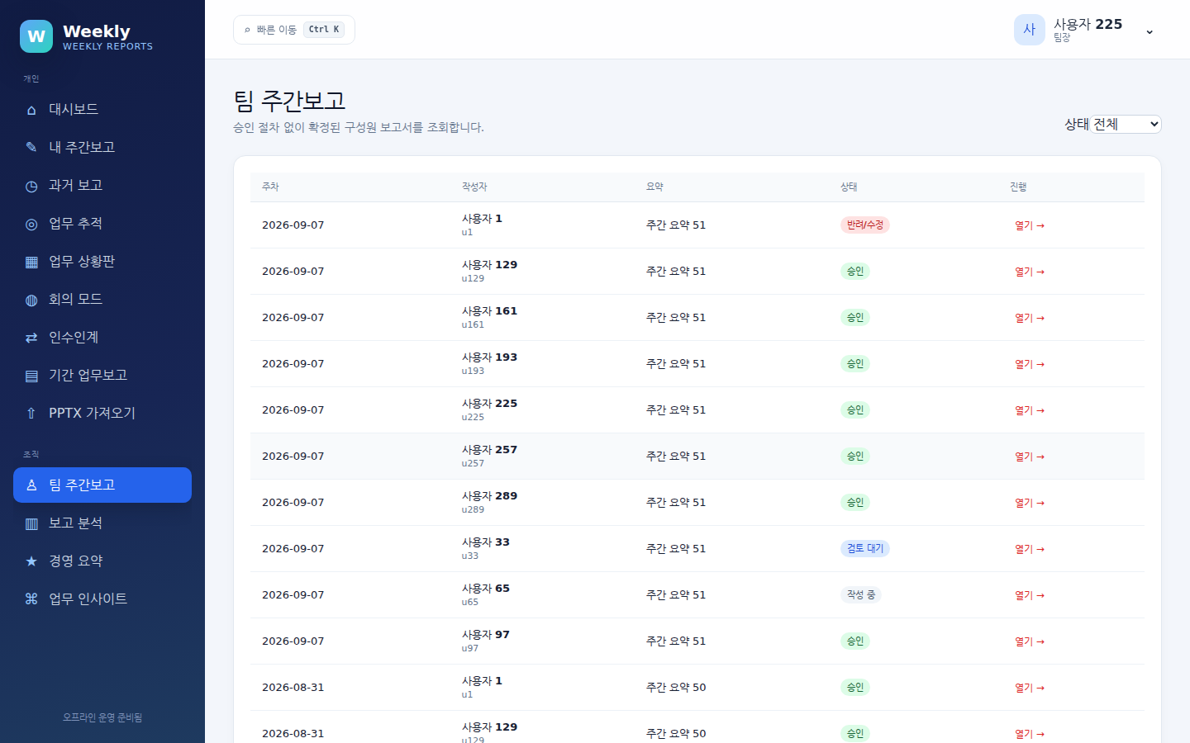Click the Weekly logo icon
The height and width of the screenshot is (743, 1190).
[36, 36]
